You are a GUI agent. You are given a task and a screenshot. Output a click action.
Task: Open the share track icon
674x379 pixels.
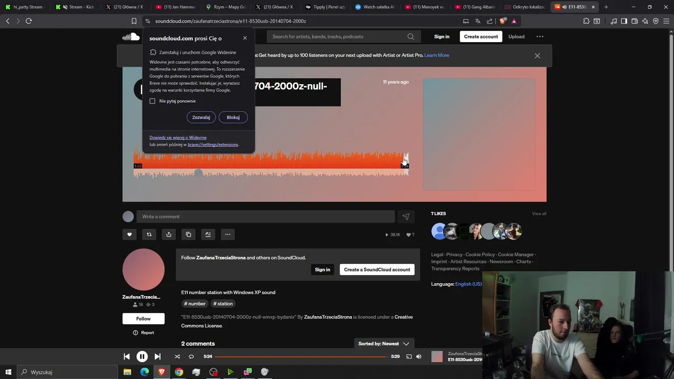point(168,234)
